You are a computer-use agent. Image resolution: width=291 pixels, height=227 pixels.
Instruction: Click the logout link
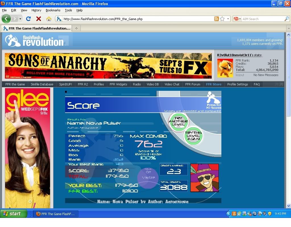(240, 75)
